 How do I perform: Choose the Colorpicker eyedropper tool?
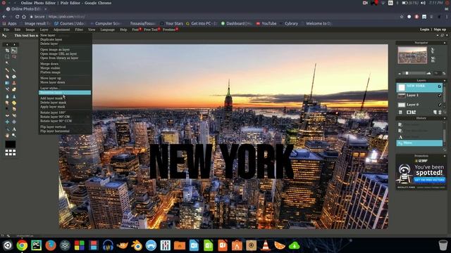[7, 129]
